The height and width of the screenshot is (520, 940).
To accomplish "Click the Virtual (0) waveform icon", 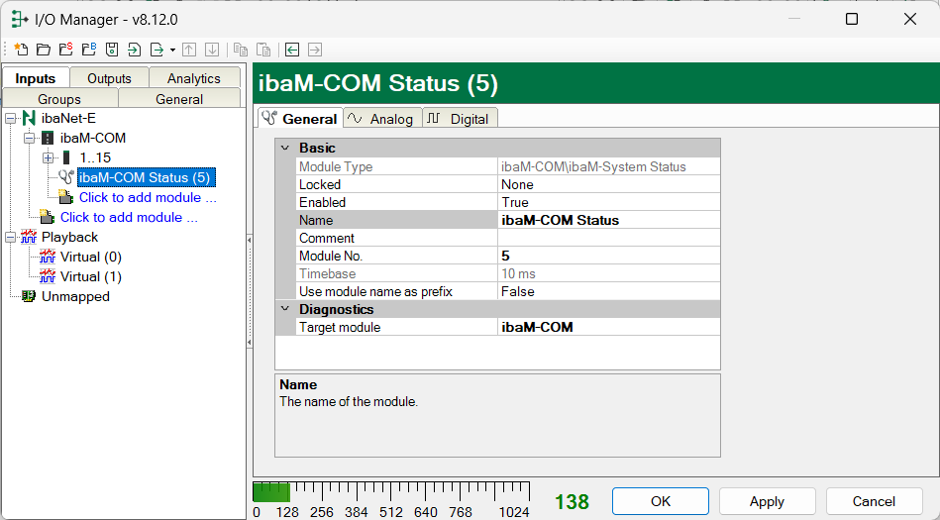I will [48, 257].
